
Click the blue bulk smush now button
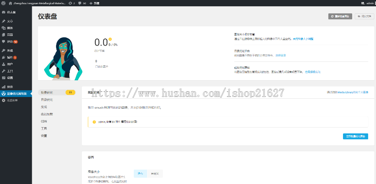pos(356,136)
